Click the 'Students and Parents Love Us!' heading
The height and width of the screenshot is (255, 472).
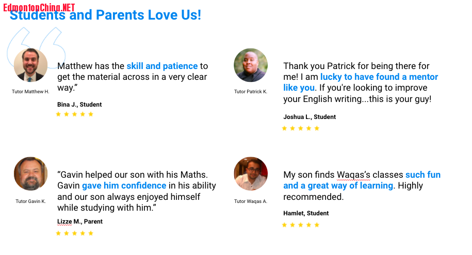pyautogui.click(x=105, y=15)
